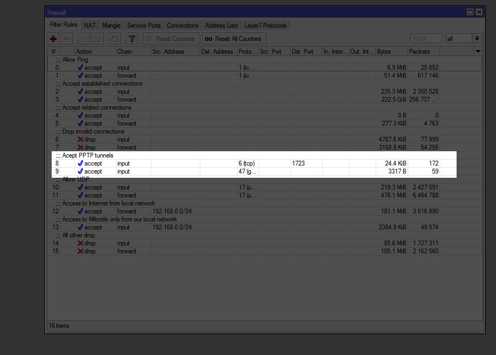Screen dimensions: 496x355
Task: Switch to Layer7 Protocols tab
Action: point(265,25)
